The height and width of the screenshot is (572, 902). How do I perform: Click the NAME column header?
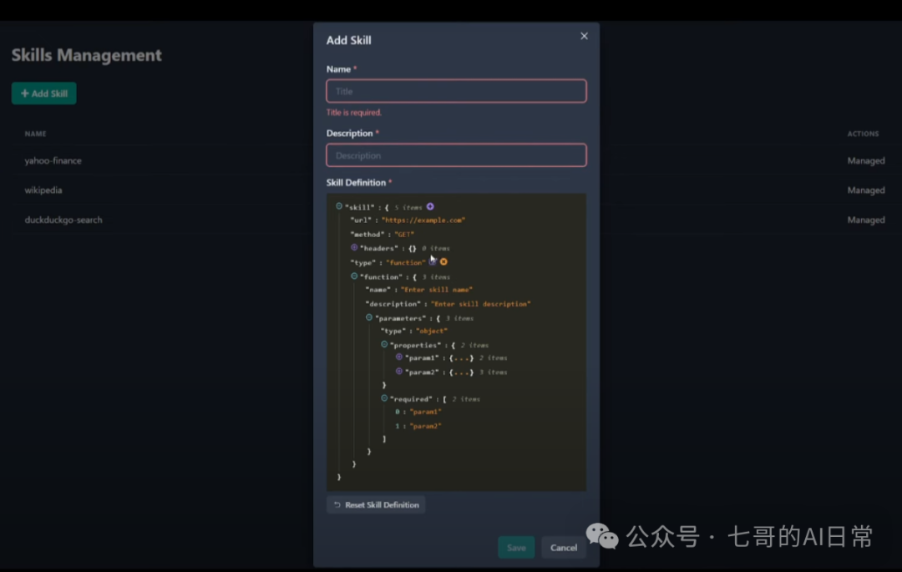click(x=35, y=134)
